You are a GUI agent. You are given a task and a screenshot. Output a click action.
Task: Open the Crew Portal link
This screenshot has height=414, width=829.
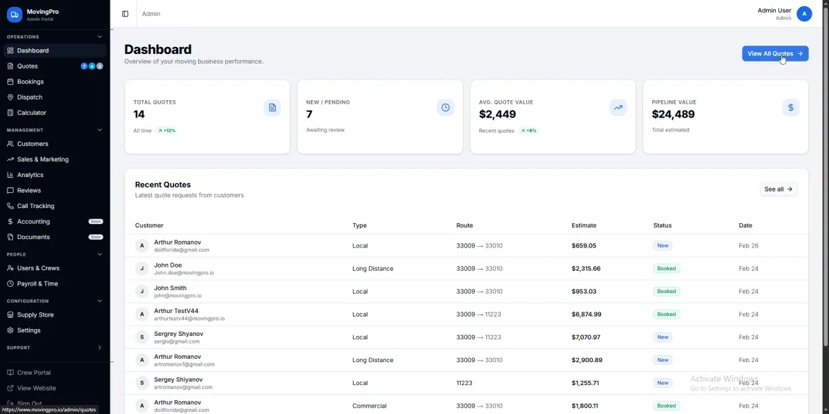coord(34,373)
